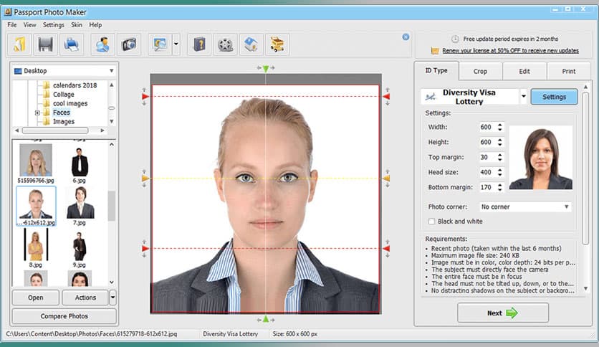
Task: Click the Actions button
Action: (x=85, y=298)
